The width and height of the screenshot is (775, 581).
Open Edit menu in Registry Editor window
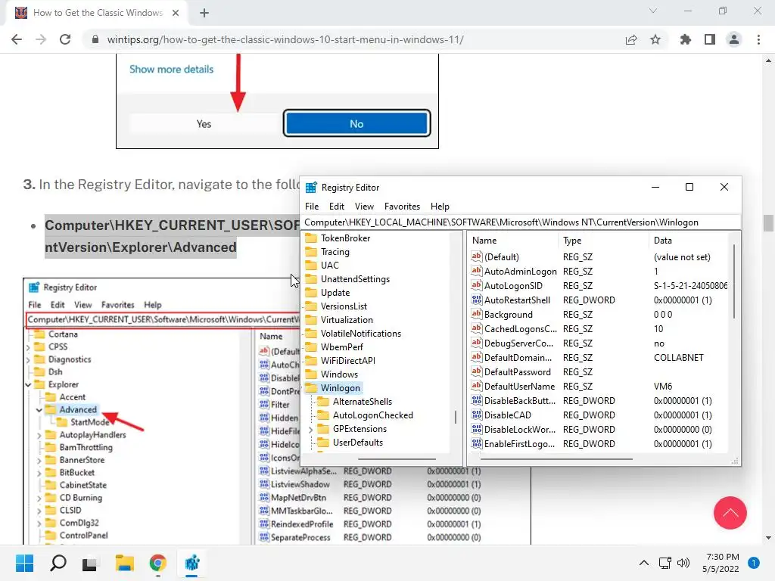click(337, 207)
